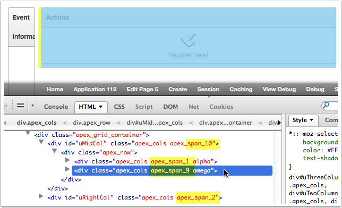
Task: Collapse the uMidCol div node
Action: click(41, 142)
